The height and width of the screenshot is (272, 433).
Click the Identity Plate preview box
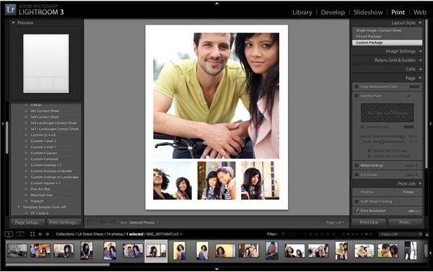[x=387, y=113]
